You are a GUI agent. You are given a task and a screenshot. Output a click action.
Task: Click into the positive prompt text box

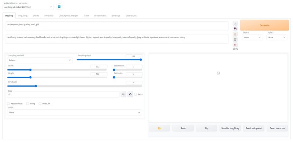(117, 26)
